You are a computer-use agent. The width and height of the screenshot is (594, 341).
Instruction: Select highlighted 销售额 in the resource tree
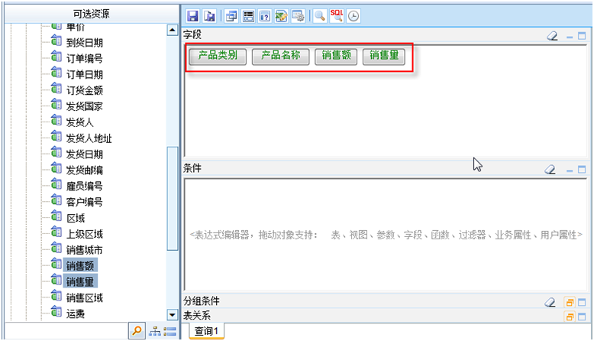(x=80, y=265)
